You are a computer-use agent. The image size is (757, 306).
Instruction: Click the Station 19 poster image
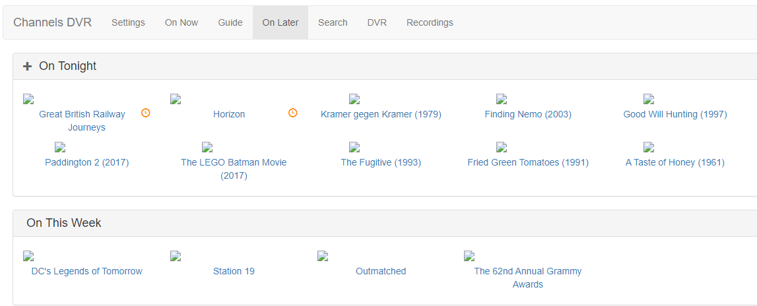click(x=176, y=256)
